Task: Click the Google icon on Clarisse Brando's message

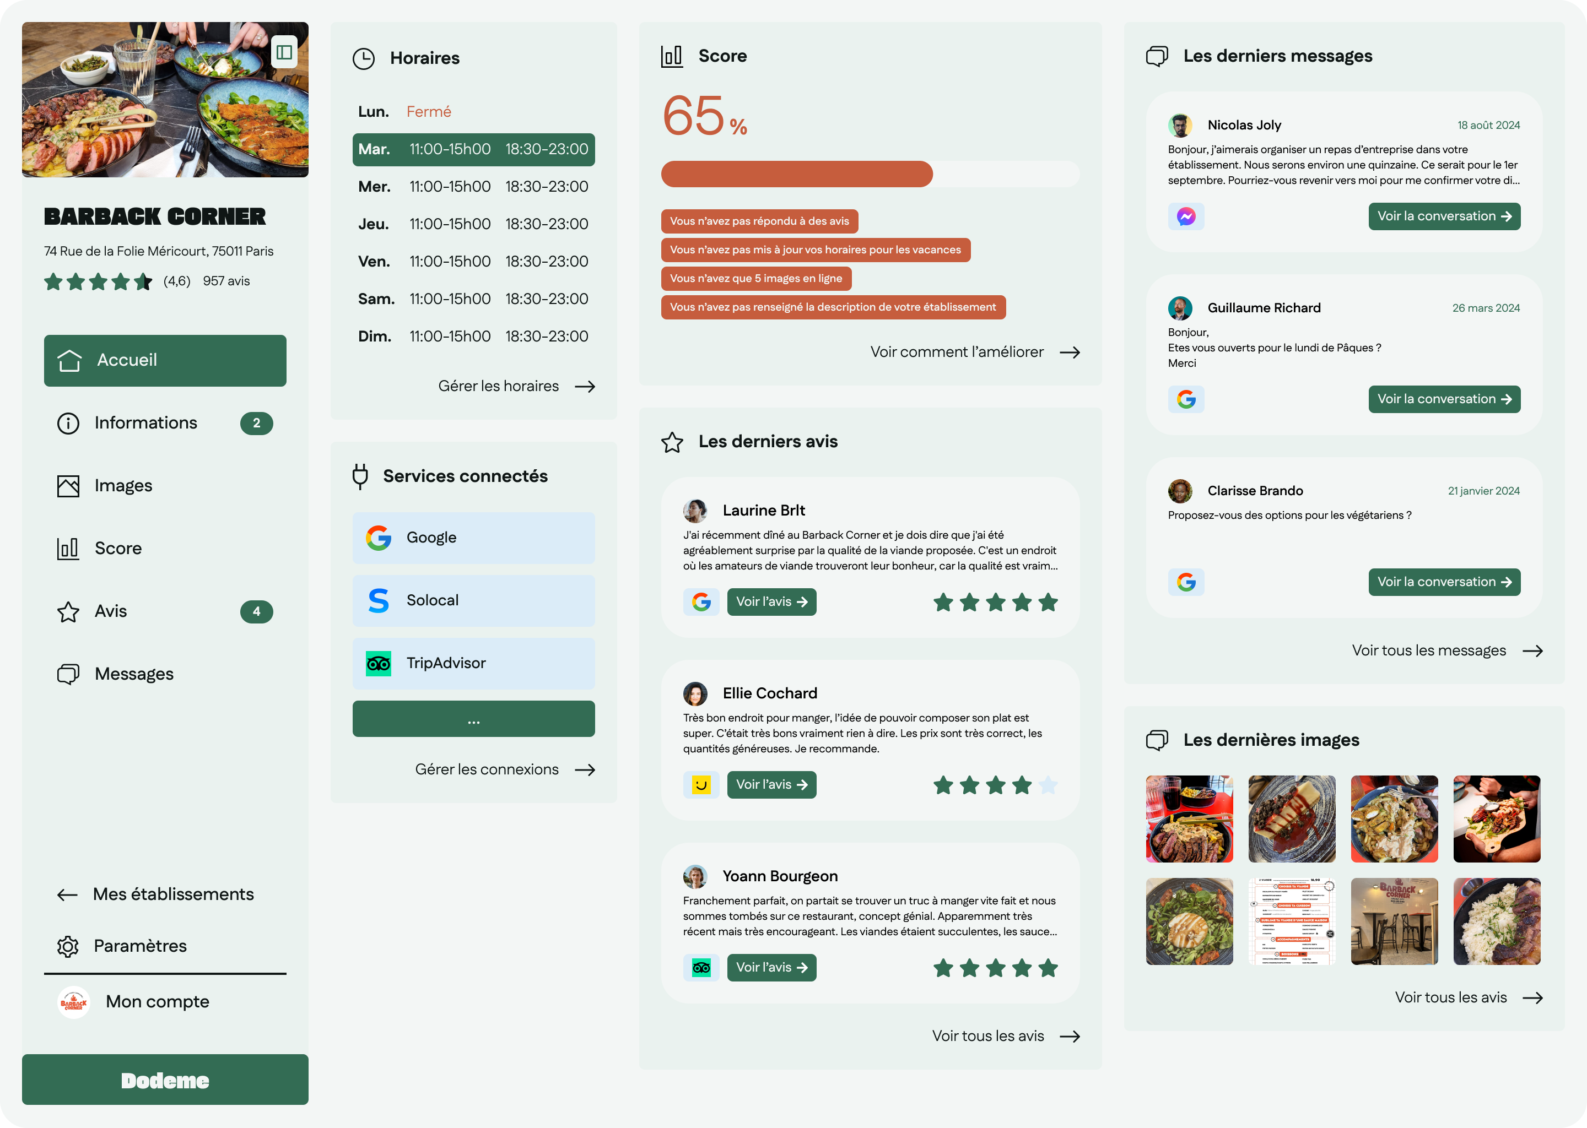Action: point(1185,582)
